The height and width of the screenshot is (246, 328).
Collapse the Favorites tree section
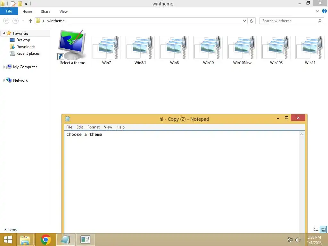tap(4, 33)
